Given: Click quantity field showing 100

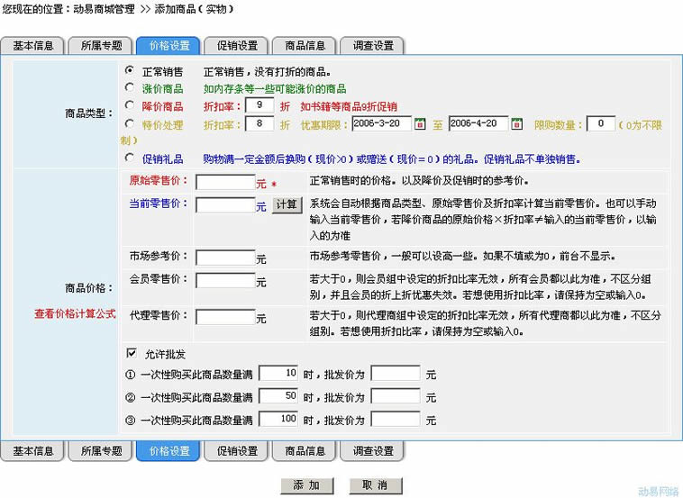Looking at the screenshot, I should click(x=278, y=420).
